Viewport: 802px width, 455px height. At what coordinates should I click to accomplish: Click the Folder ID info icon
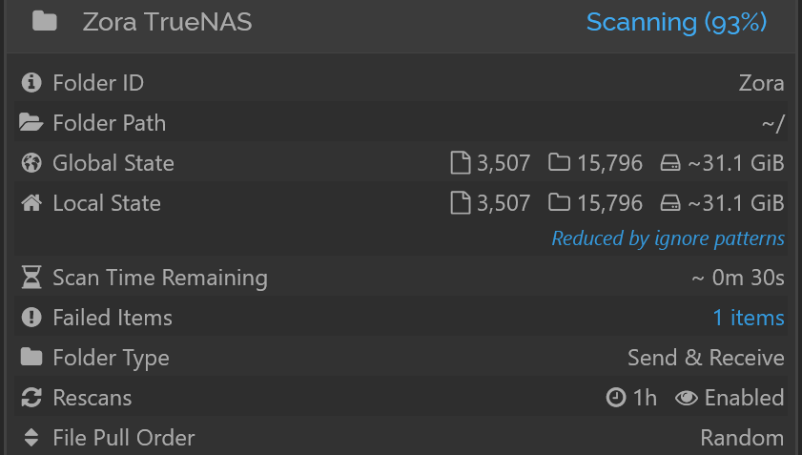coord(31,82)
